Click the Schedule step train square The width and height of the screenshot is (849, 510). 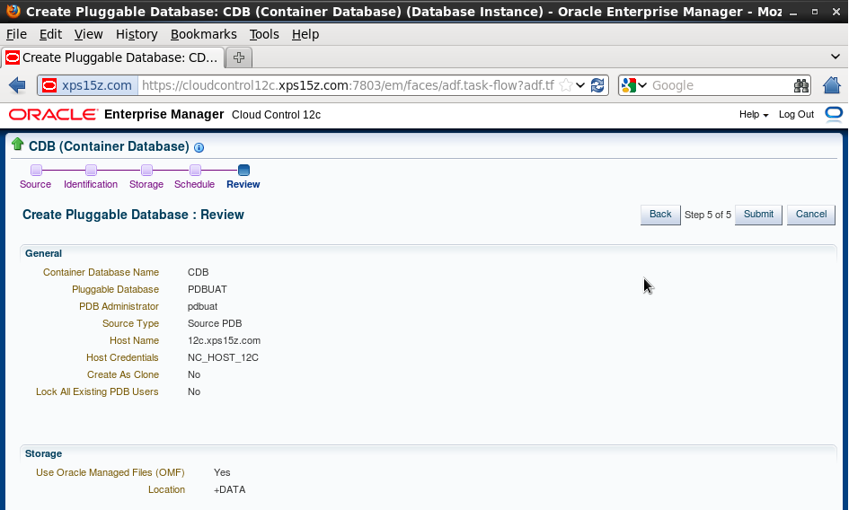point(196,170)
